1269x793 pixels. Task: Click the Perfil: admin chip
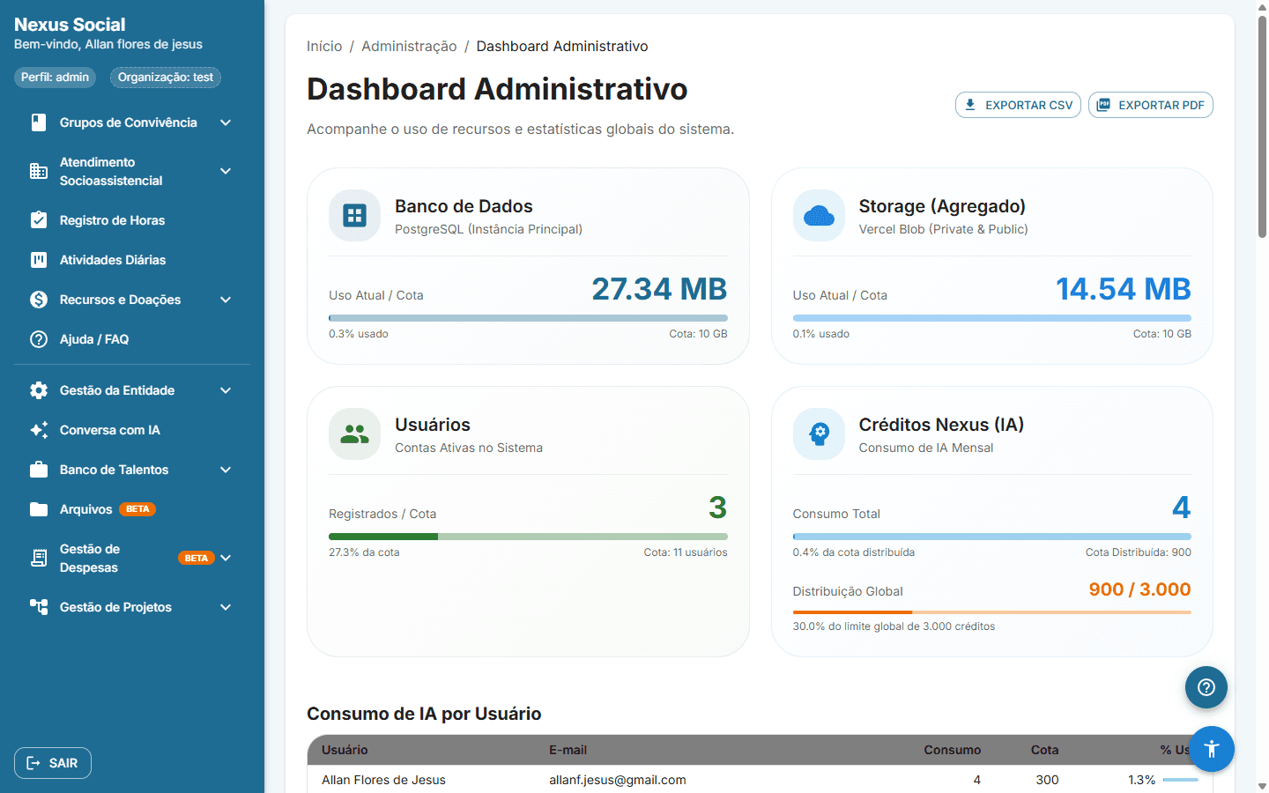55,78
